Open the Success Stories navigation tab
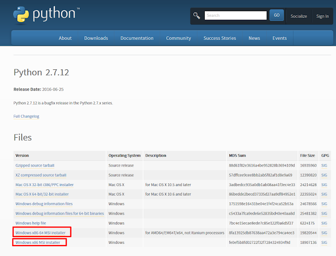336x256 pixels. [x=219, y=38]
